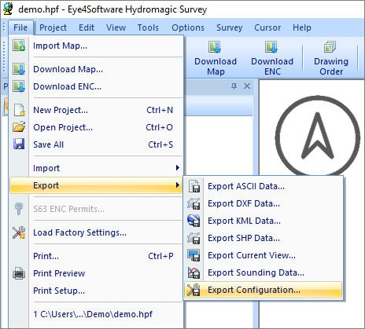Select Export Current View... submenu item
365x329 pixels.
[264, 255]
